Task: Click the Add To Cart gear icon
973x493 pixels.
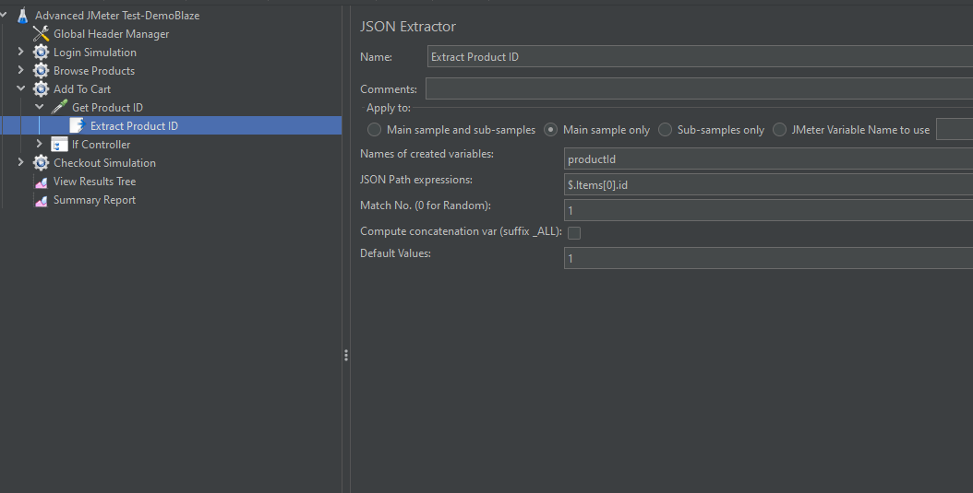Action: pyautogui.click(x=41, y=89)
